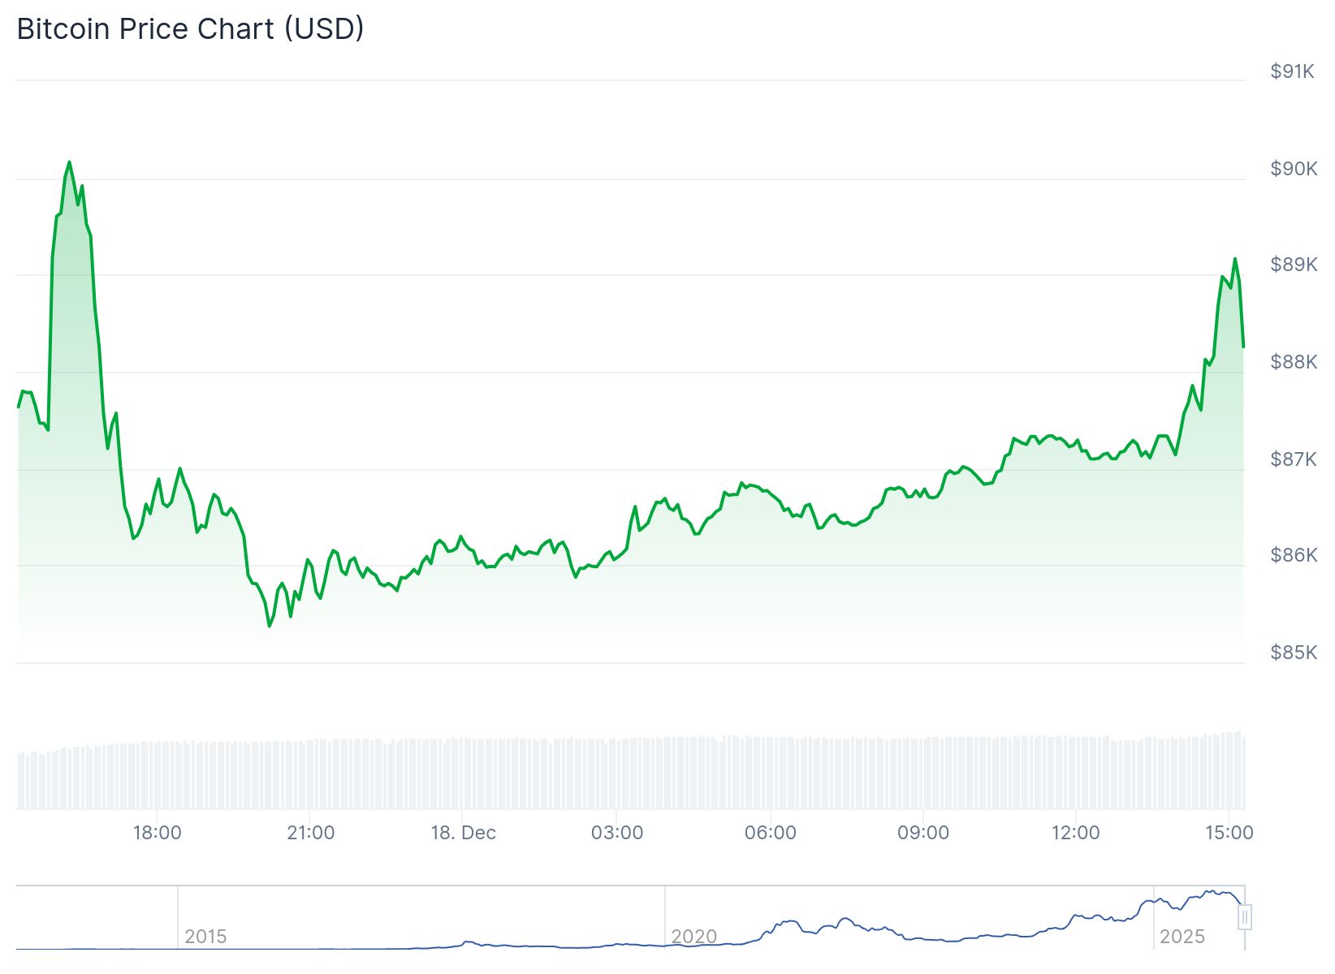Click the 15:00 time axis label
Image resolution: width=1335 pixels, height=974 pixels.
click(x=1229, y=833)
